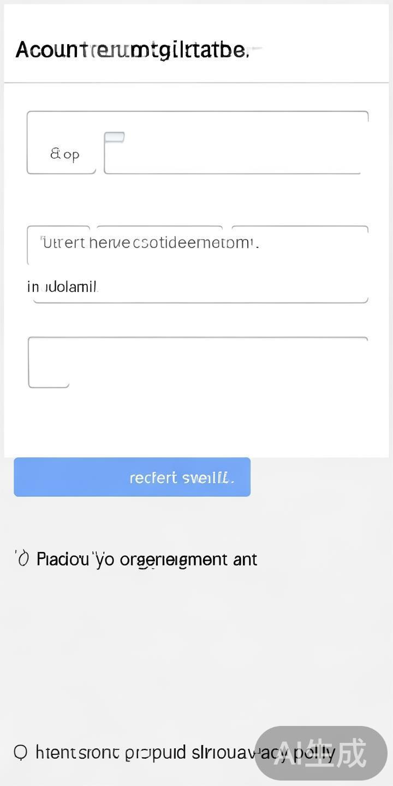Toggle the circle beside "Piaciou 'yo orgerıeıgment ant"
393x786 pixels.
(x=23, y=559)
